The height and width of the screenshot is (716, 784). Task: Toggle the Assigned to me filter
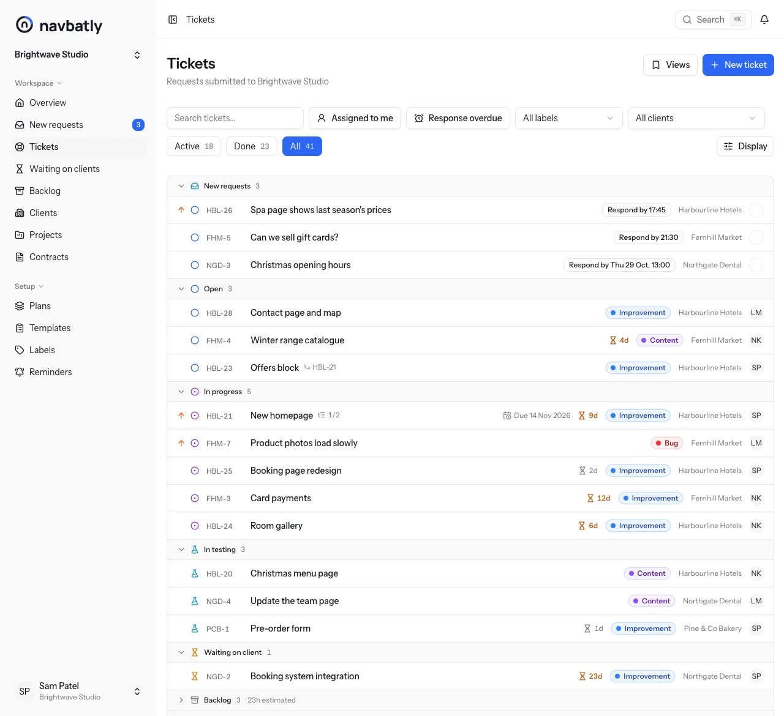tap(355, 118)
